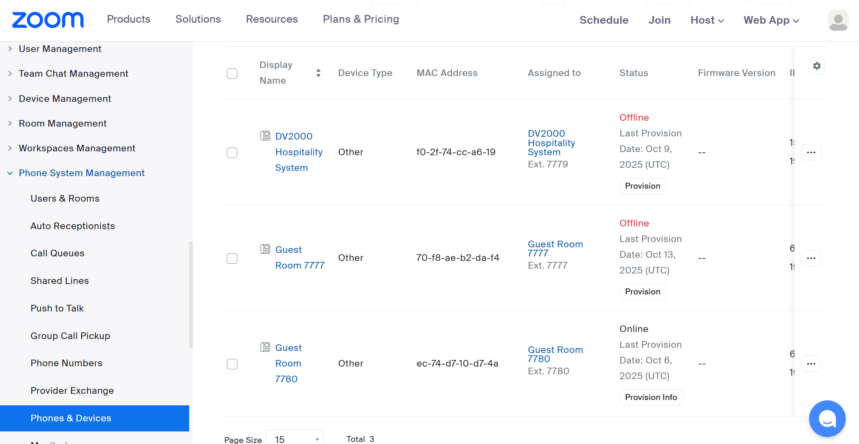Select the DV2000 Hospitality System row checkbox
Image resolution: width=859 pixels, height=444 pixels.
pos(232,153)
